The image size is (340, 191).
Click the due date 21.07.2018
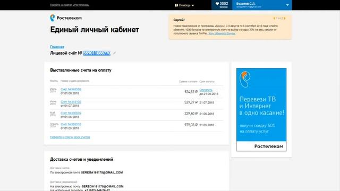point(207,102)
